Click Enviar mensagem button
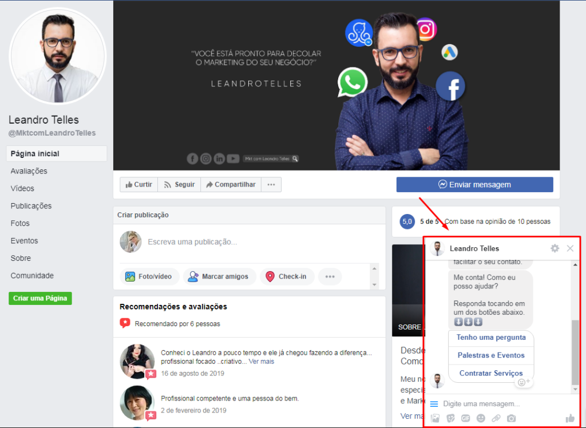 (x=474, y=184)
